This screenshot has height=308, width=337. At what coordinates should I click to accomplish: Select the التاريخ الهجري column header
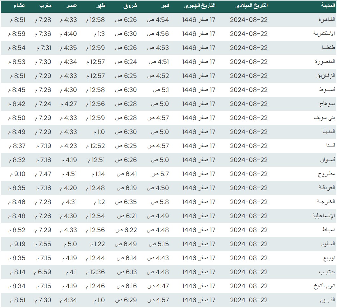tap(200, 6)
